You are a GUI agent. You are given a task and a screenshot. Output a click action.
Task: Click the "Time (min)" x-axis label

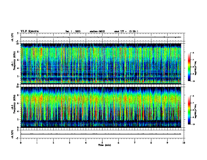click(105, 145)
